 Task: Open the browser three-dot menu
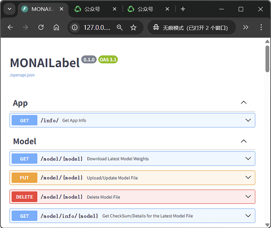[x=261, y=27]
